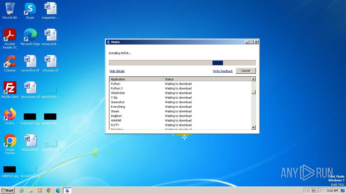Image resolution: width=346 pixels, height=194 pixels.
Task: Launch Chrome from the taskbar
Action: point(49,190)
